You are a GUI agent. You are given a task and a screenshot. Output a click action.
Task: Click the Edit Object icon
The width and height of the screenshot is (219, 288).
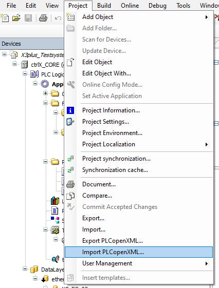click(70, 62)
